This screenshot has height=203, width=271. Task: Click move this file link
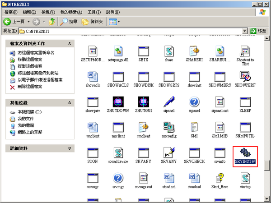[x=30, y=60]
